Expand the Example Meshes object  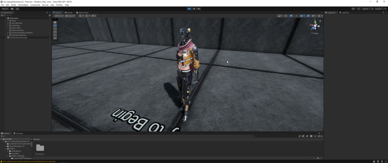coord(8,35)
